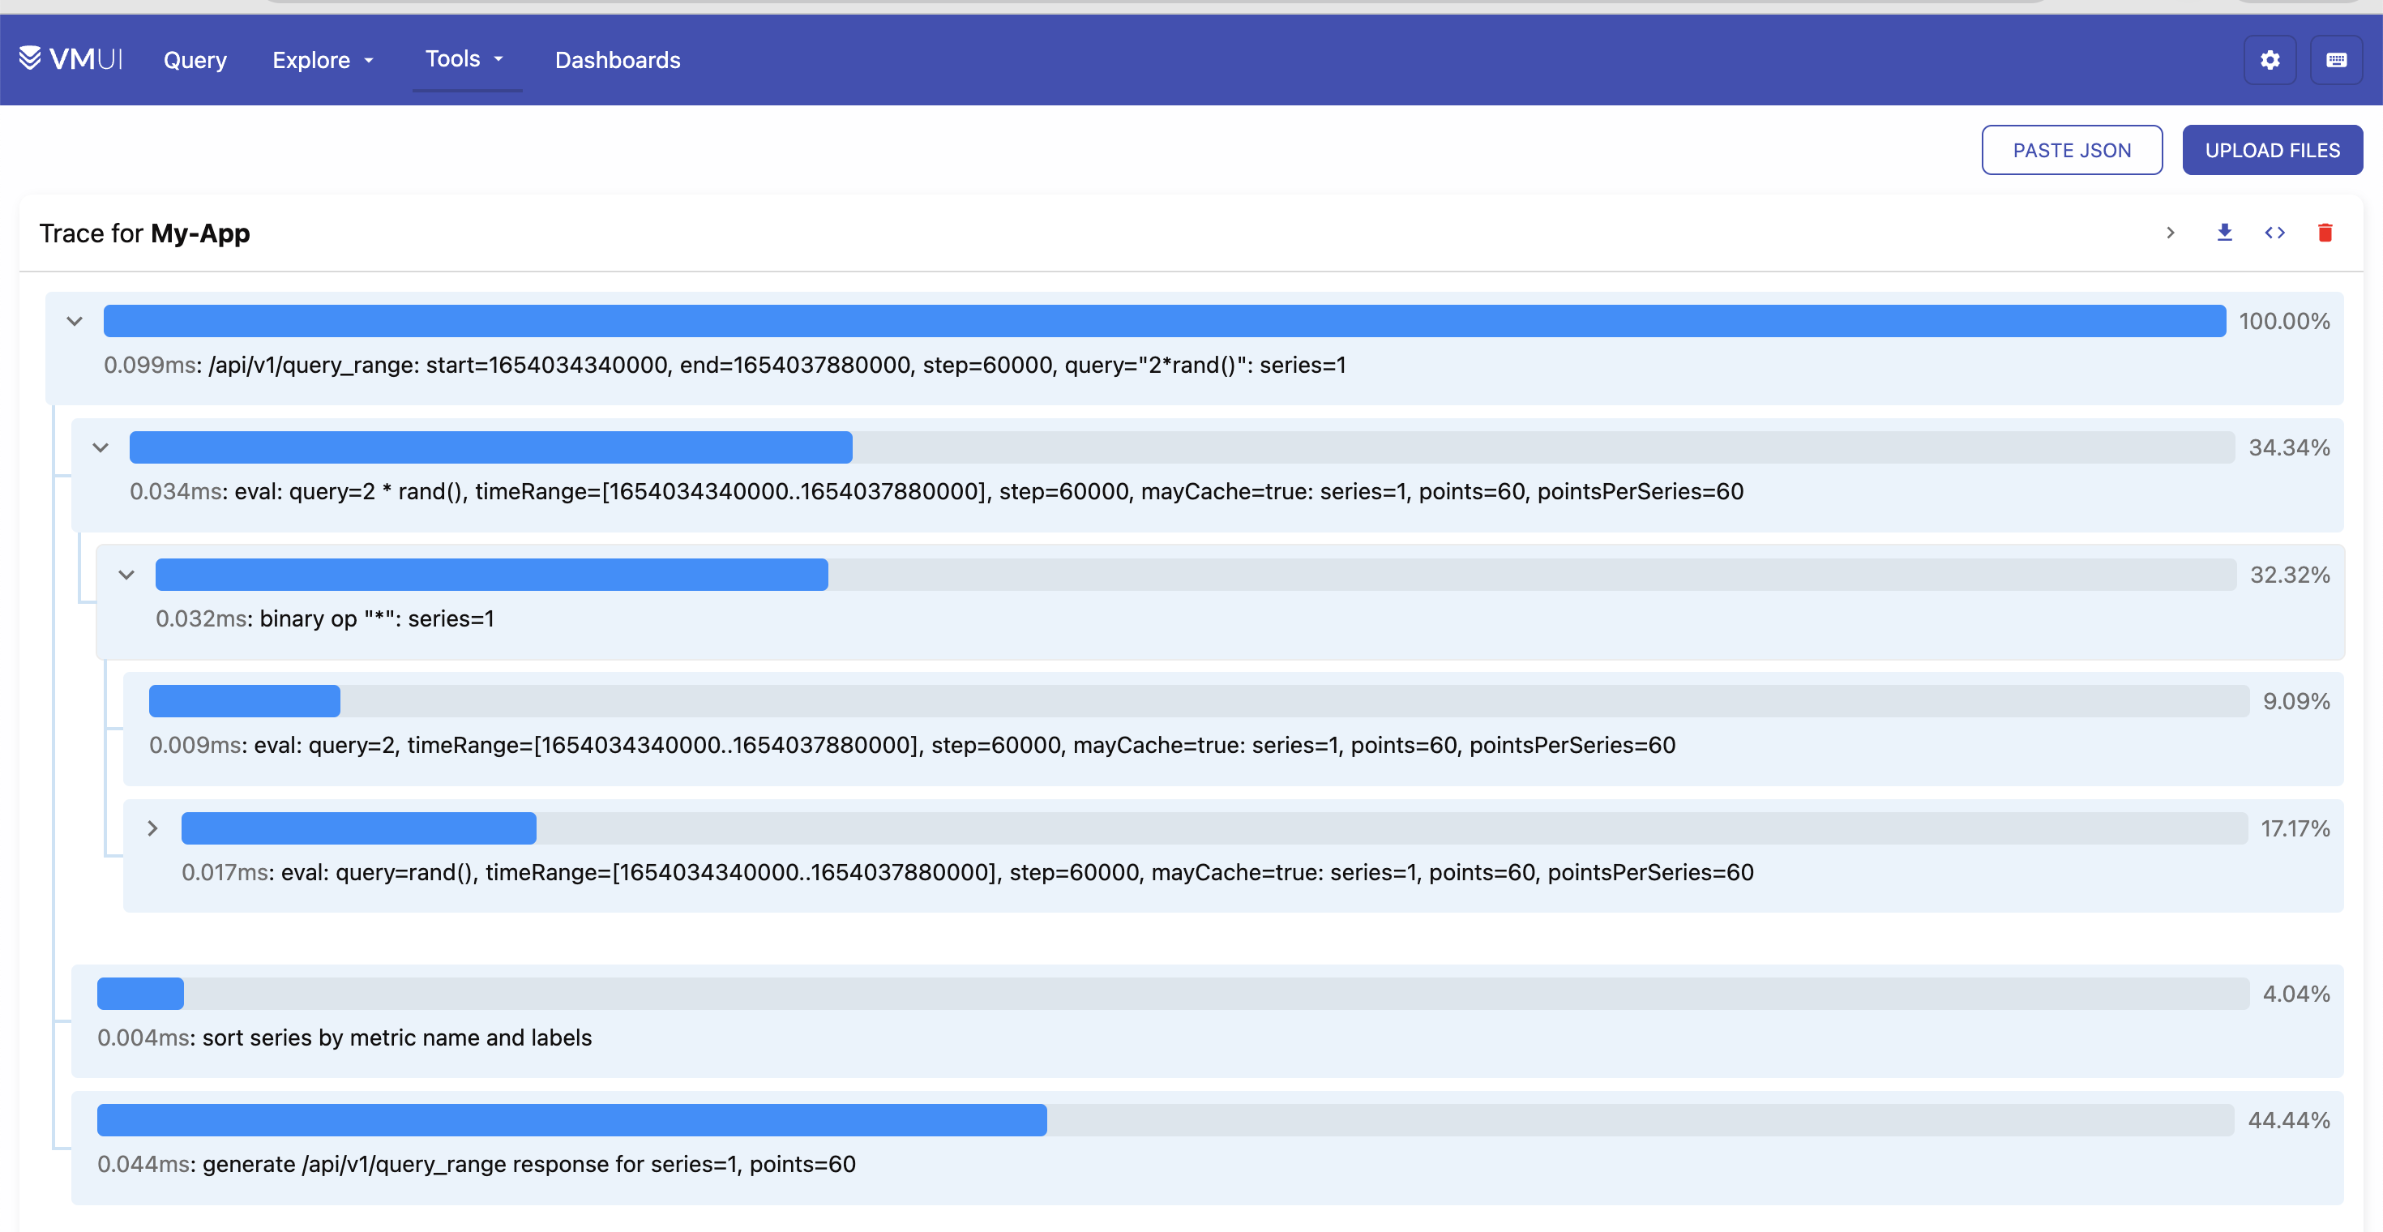This screenshot has width=2383, height=1232.
Task: Open the Dashboards page
Action: [x=618, y=60]
